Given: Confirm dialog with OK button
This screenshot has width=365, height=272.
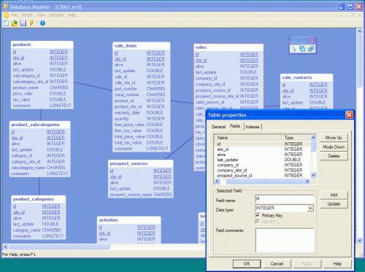Looking at the screenshot, I should click(x=247, y=263).
